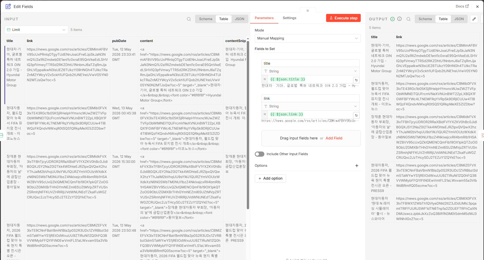
Task: Click the T type icon for the link field
Action: tap(266, 106)
